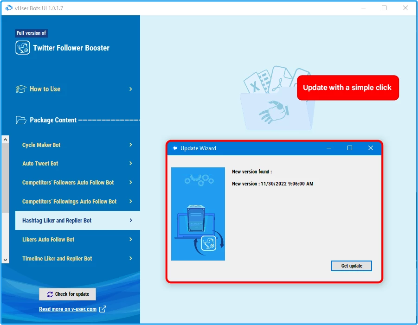
Task: Click the Package Content heading text
Action: coord(53,120)
